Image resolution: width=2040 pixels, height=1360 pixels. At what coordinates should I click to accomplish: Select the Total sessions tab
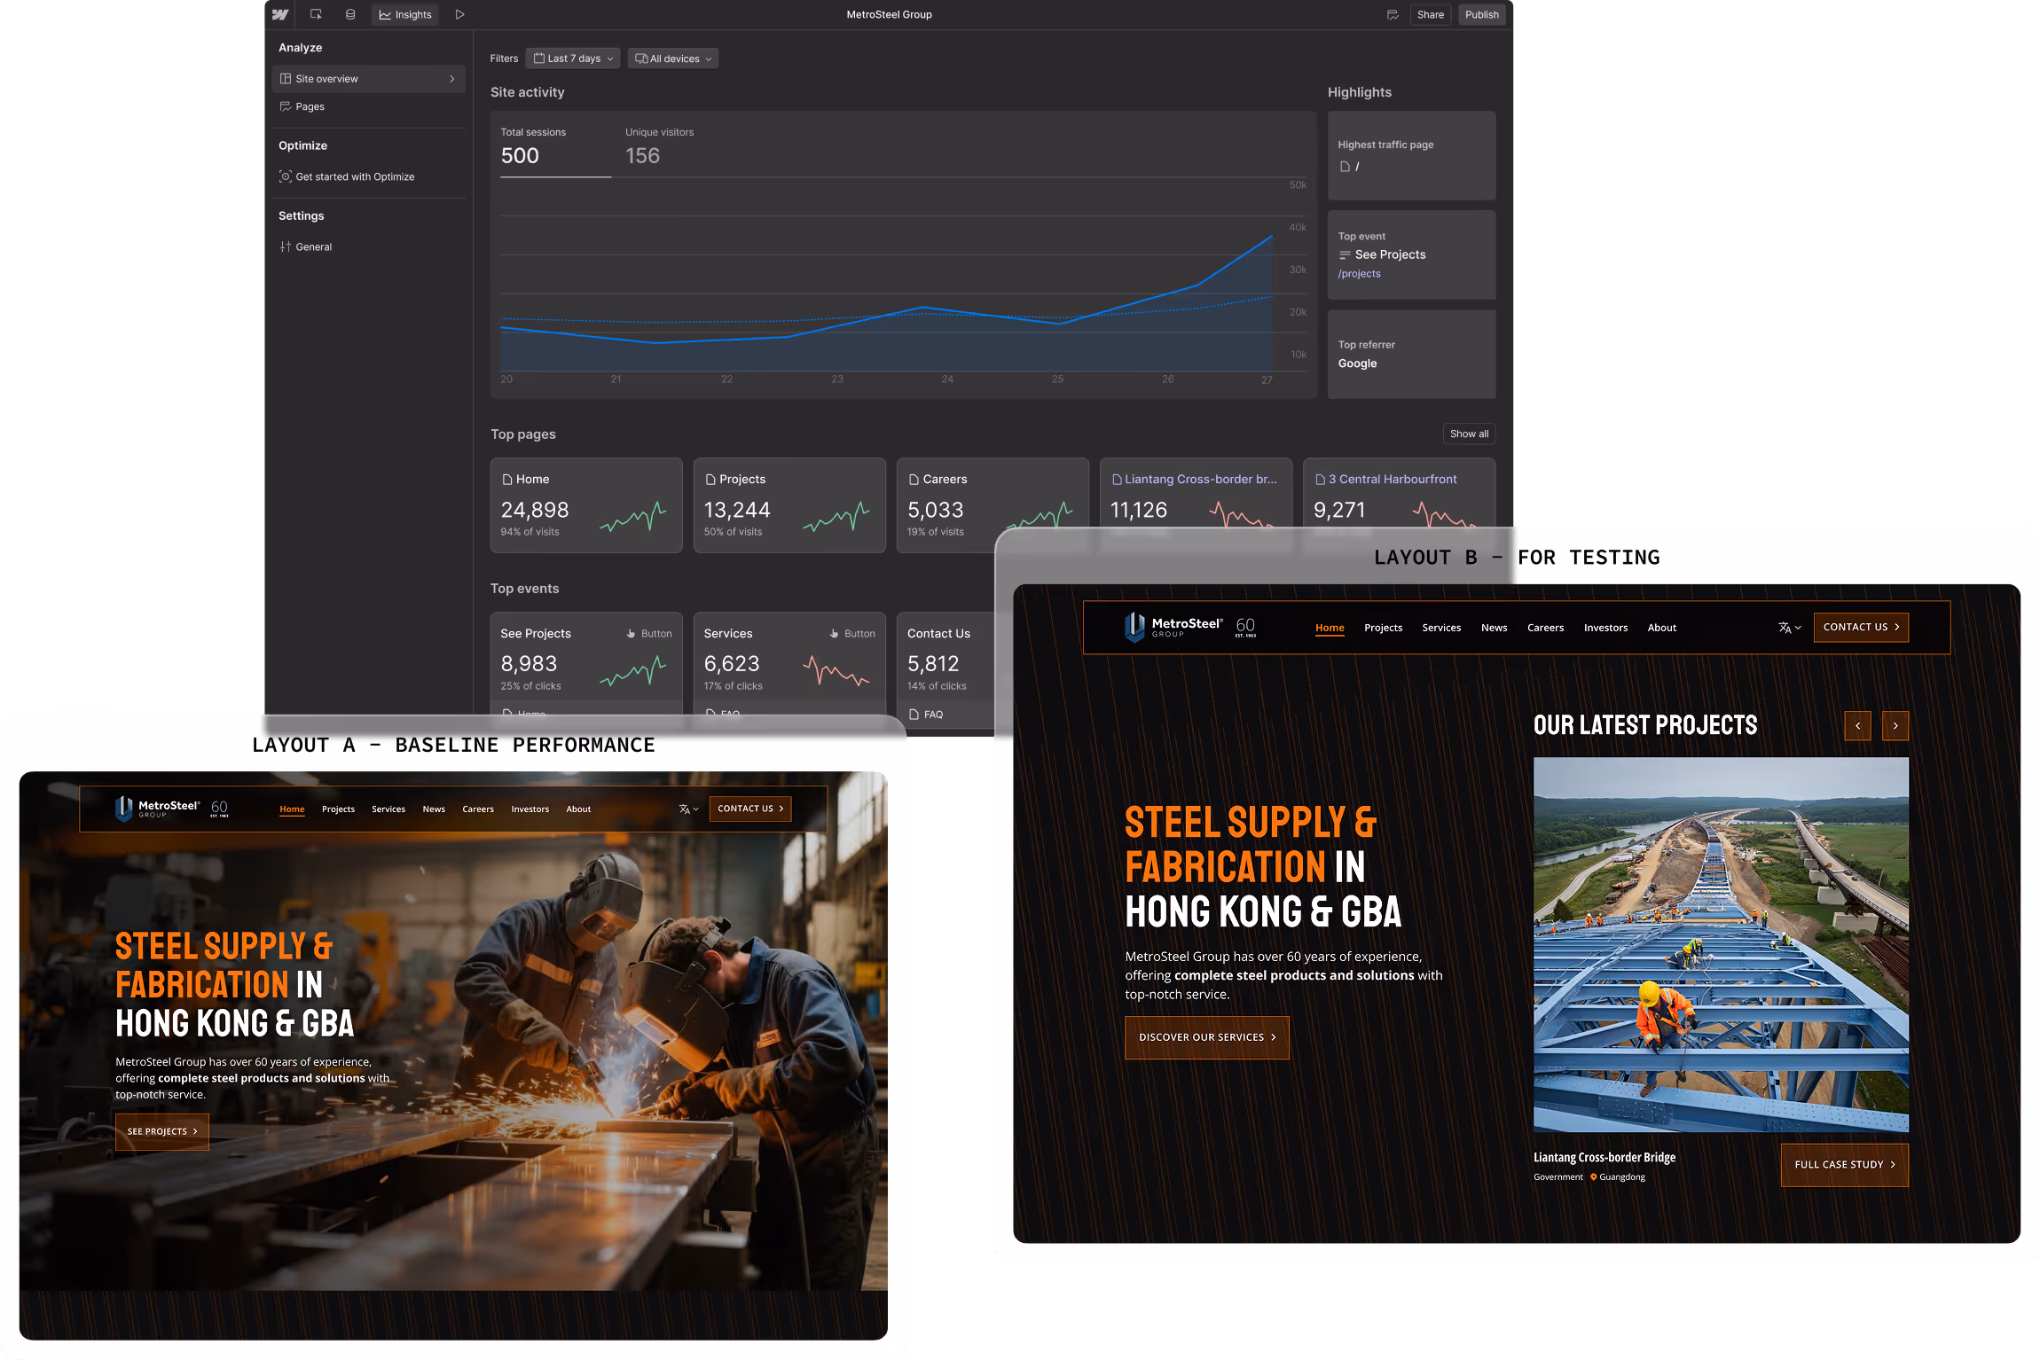tap(555, 147)
